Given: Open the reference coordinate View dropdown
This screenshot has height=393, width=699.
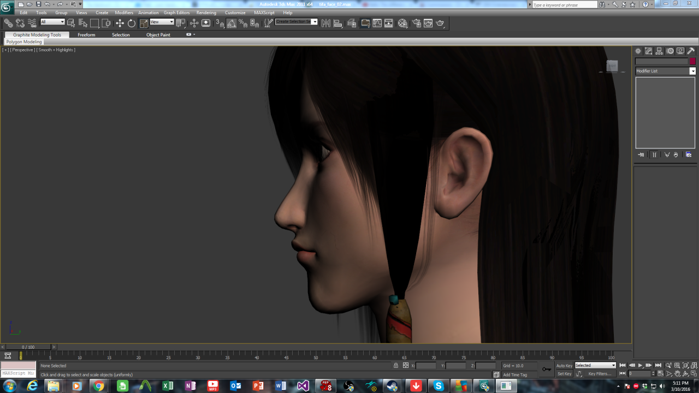Looking at the screenshot, I should pos(162,22).
